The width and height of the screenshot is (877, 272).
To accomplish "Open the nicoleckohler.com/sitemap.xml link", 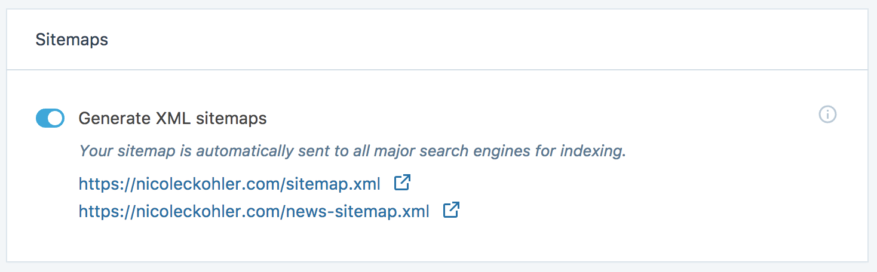I will (229, 184).
